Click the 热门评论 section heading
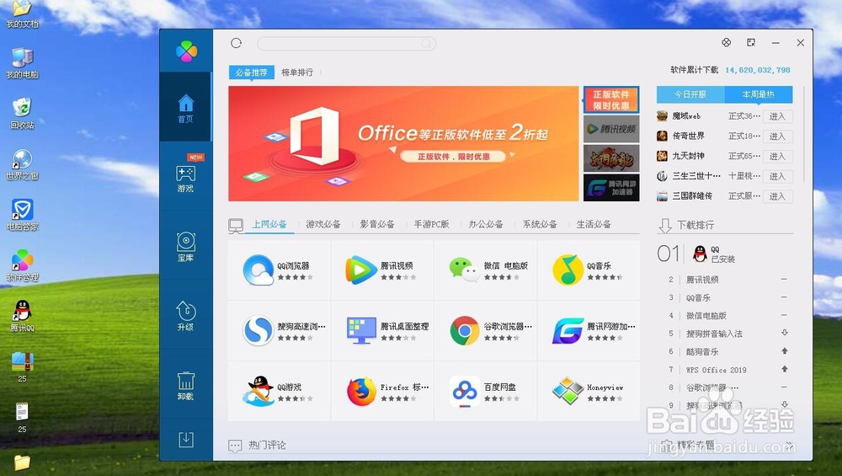 tap(267, 446)
